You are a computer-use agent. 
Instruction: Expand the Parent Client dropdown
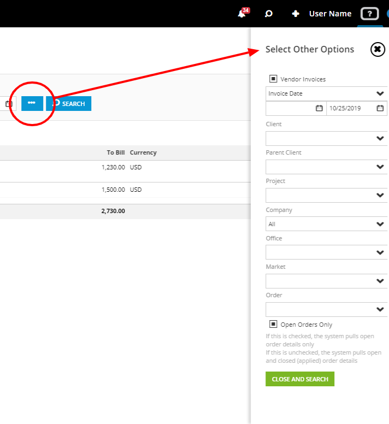tap(326, 167)
